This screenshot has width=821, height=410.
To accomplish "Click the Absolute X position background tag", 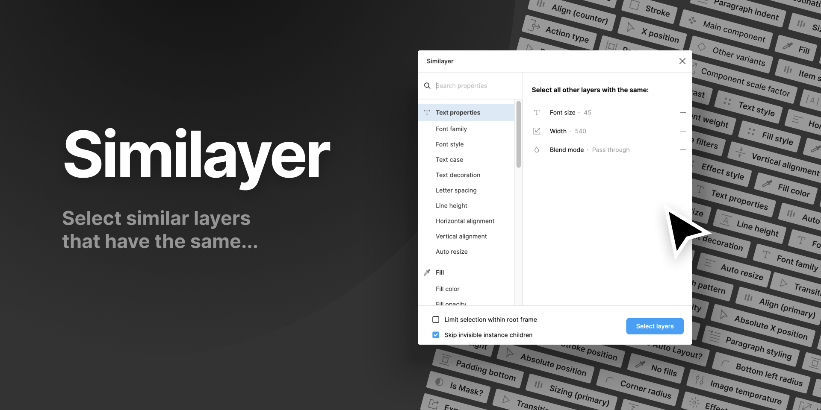I will pyautogui.click(x=763, y=325).
